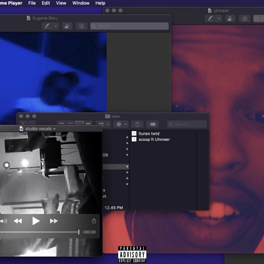Viewport: 264px width, 264px height.
Task: Click the markup pen in Eugene Bleu window
Action: tap(47, 26)
